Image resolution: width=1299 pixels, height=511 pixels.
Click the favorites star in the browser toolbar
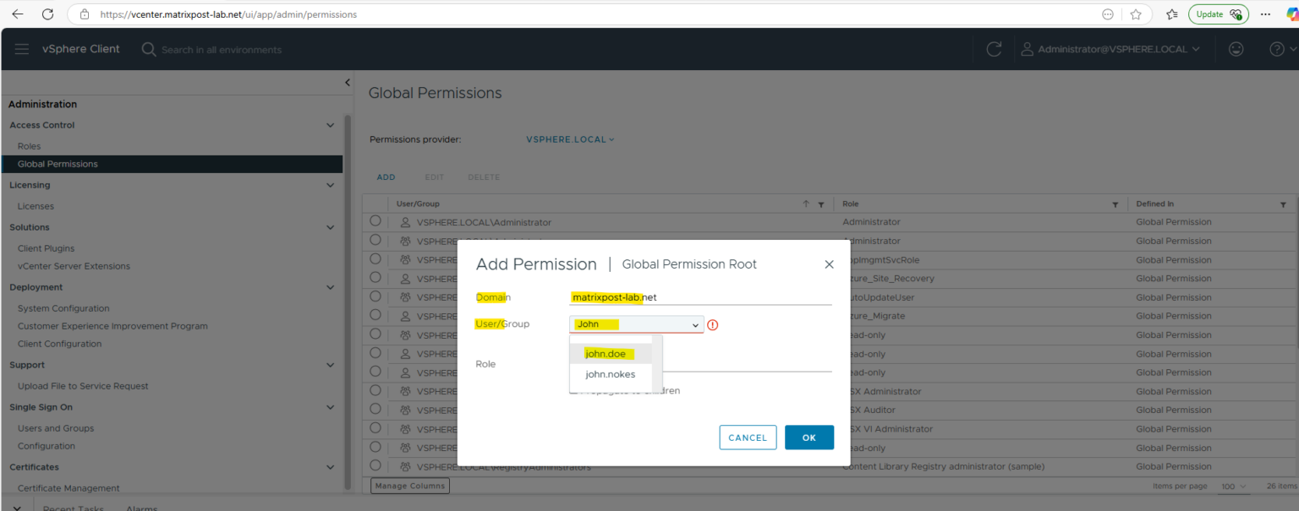(1136, 14)
